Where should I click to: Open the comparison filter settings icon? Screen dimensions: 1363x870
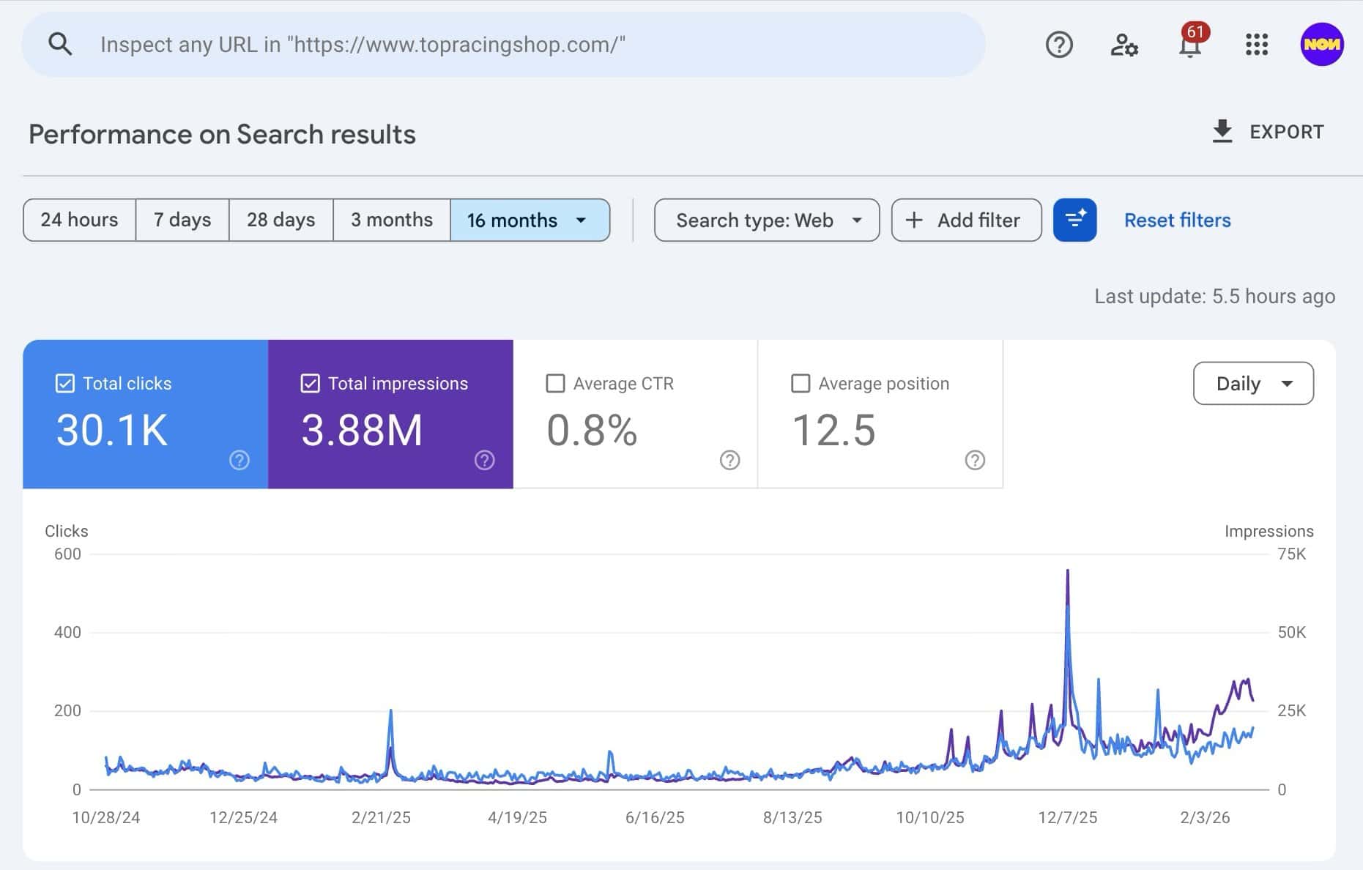pos(1074,220)
